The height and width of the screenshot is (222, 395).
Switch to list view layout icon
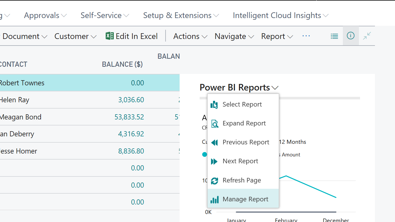[334, 36]
